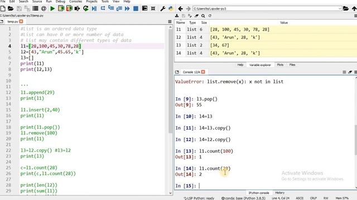Screen dimensions: 357x200
Task: Open the File menu
Action: click(3, 1)
